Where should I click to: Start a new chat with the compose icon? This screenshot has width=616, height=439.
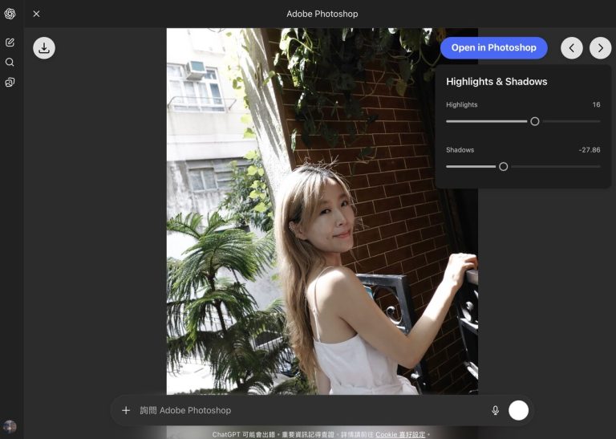pos(10,42)
